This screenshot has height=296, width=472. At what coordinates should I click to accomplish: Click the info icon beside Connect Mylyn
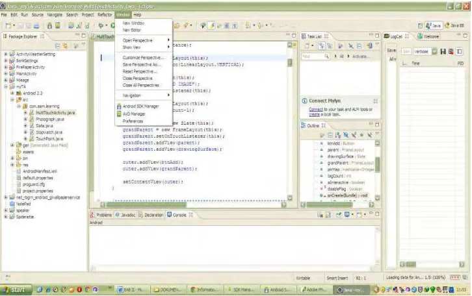click(305, 101)
